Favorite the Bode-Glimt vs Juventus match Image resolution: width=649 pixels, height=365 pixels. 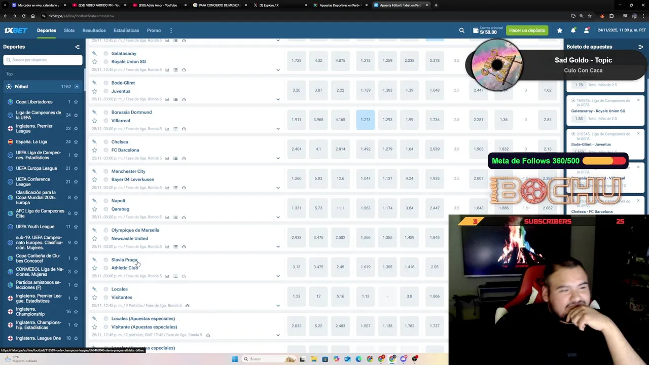tap(94, 91)
